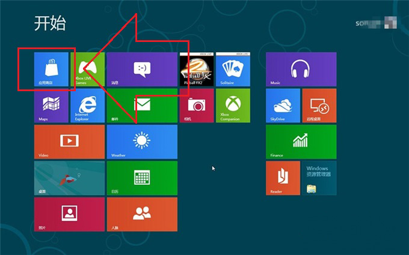Switch to the 桌面 Desktop tile
The width and height of the screenshot is (409, 255).
tap(69, 178)
